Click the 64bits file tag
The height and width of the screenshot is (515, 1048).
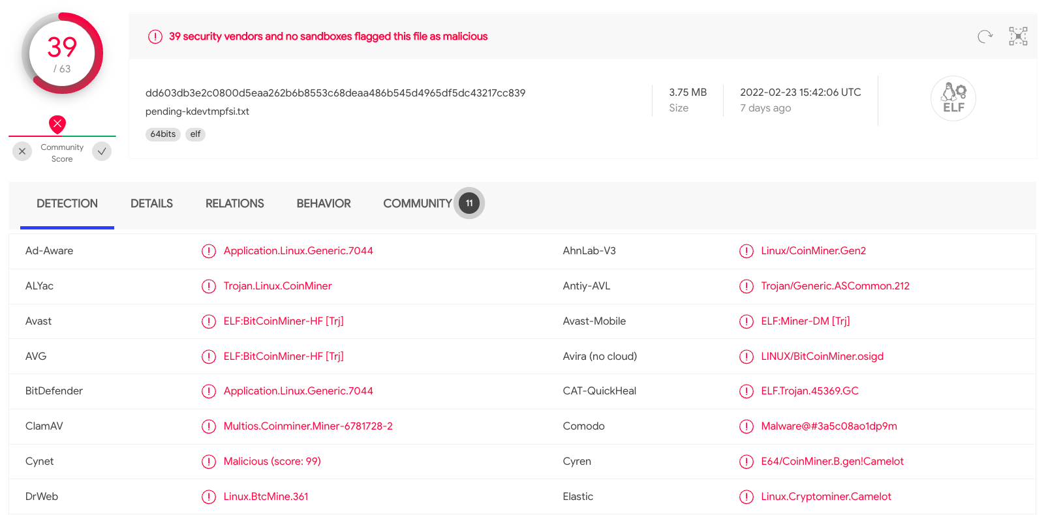pyautogui.click(x=163, y=134)
